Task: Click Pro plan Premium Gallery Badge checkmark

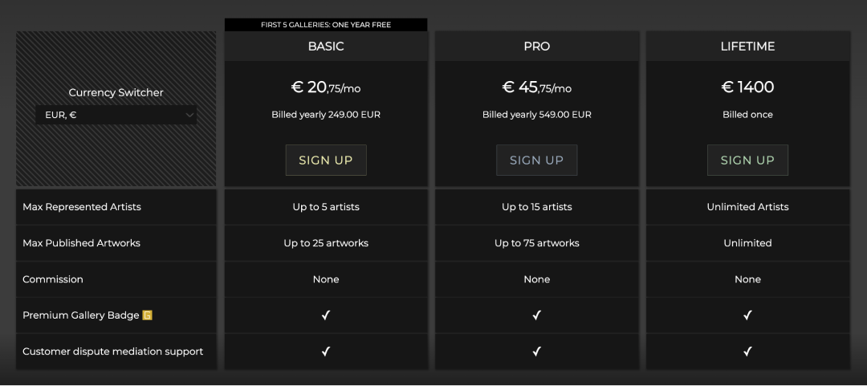Action: coord(537,315)
